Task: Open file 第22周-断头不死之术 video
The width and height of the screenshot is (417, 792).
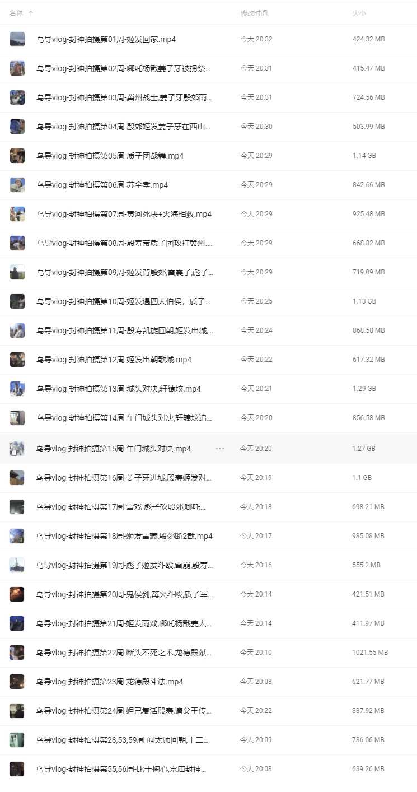Action: pyautogui.click(x=124, y=653)
